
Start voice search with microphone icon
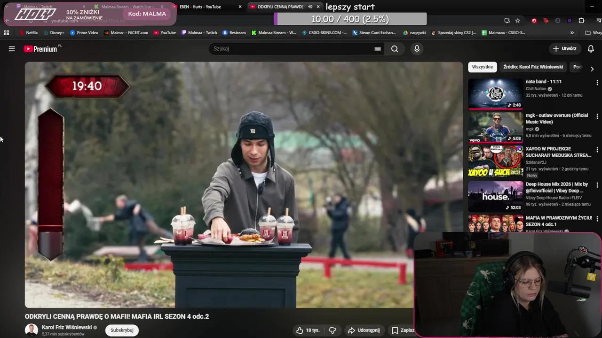(417, 49)
